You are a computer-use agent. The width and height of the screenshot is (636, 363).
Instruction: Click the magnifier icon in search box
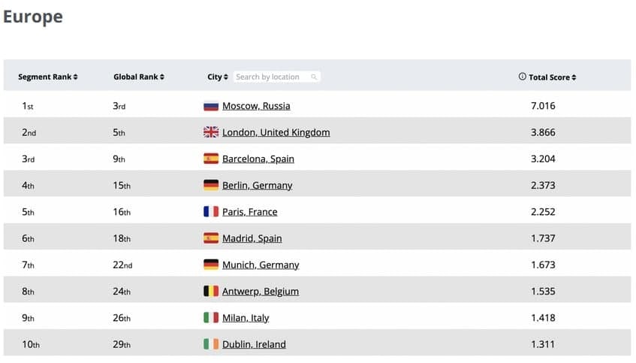(x=314, y=77)
